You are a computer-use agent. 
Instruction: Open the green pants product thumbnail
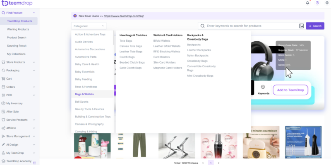pyautogui.click(x=134, y=145)
